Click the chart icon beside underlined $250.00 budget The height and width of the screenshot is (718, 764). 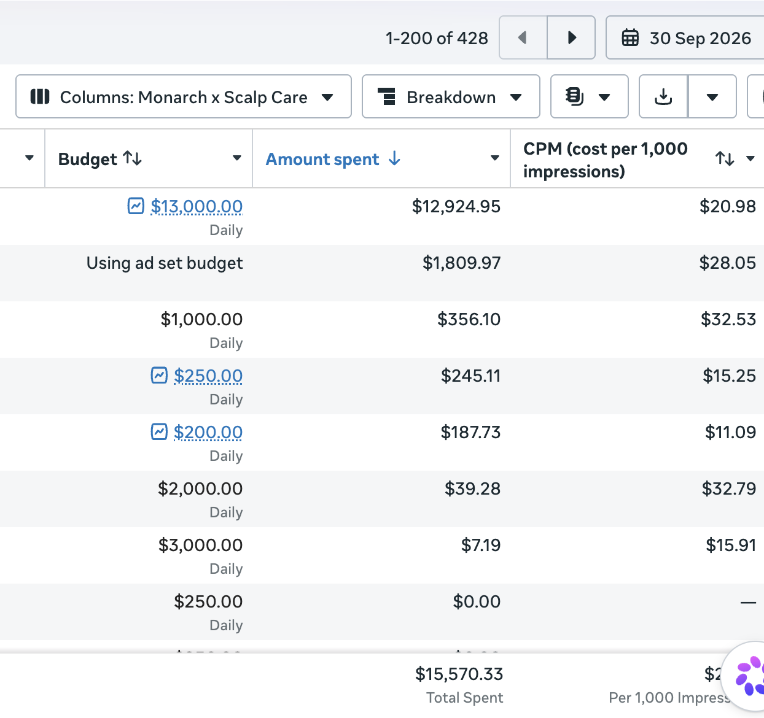click(159, 375)
